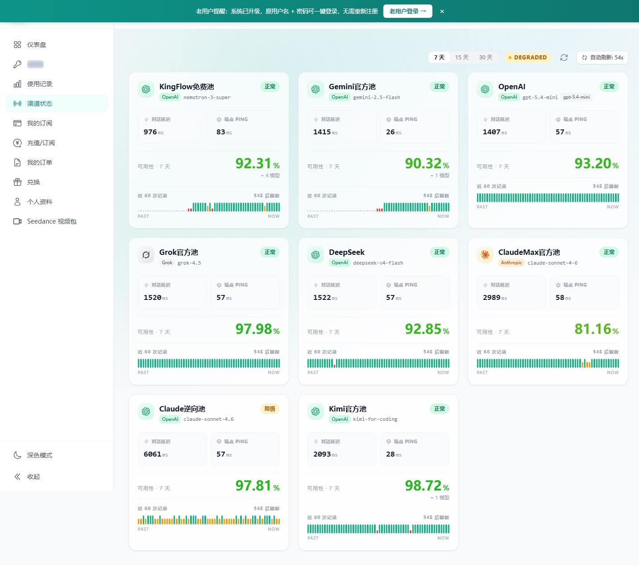
Task: Toggle 自动刷新 auto-refresh button
Action: (602, 58)
